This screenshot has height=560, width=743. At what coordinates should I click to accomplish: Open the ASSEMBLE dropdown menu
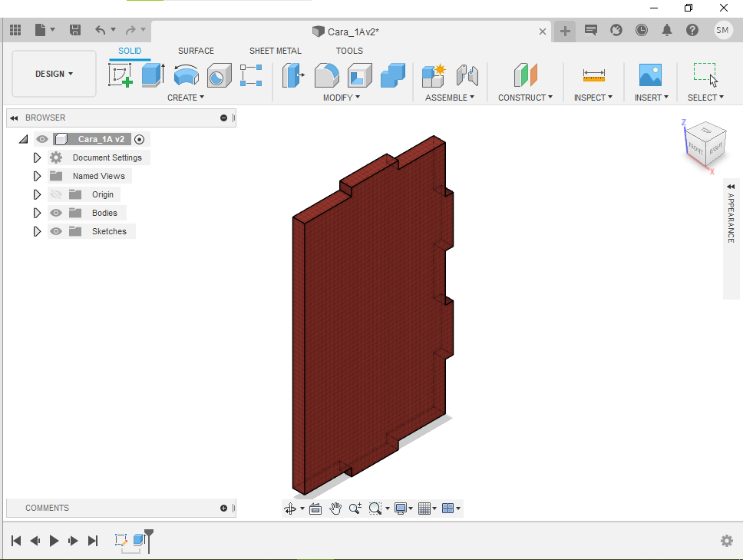450,98
